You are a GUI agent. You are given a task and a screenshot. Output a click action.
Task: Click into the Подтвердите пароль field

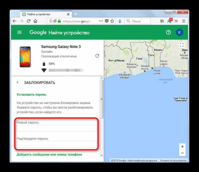[56, 144]
